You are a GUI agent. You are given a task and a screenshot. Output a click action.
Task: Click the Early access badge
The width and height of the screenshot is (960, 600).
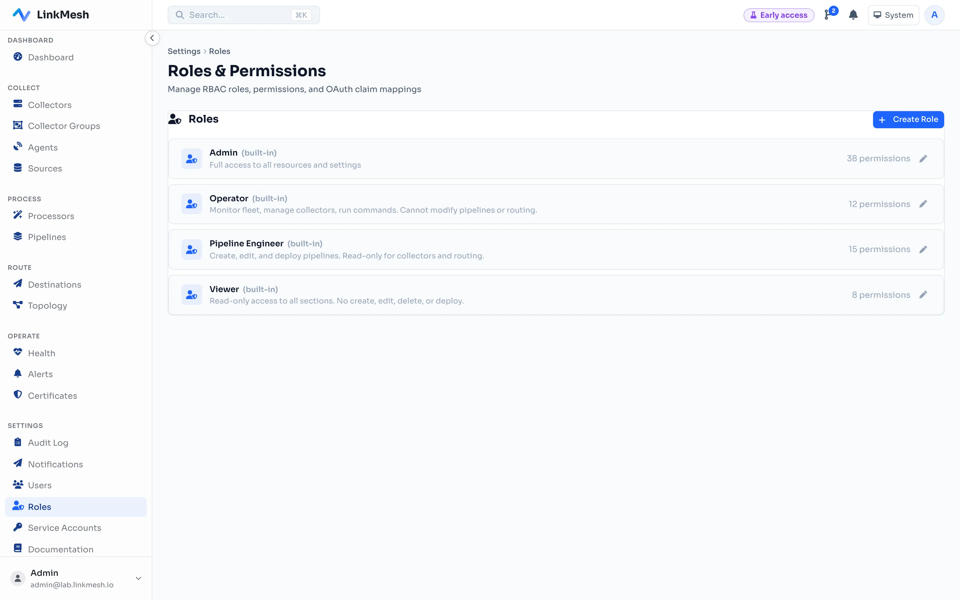[779, 15]
